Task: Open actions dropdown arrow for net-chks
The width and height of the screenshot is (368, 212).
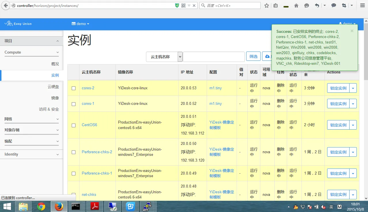Action: (353, 195)
